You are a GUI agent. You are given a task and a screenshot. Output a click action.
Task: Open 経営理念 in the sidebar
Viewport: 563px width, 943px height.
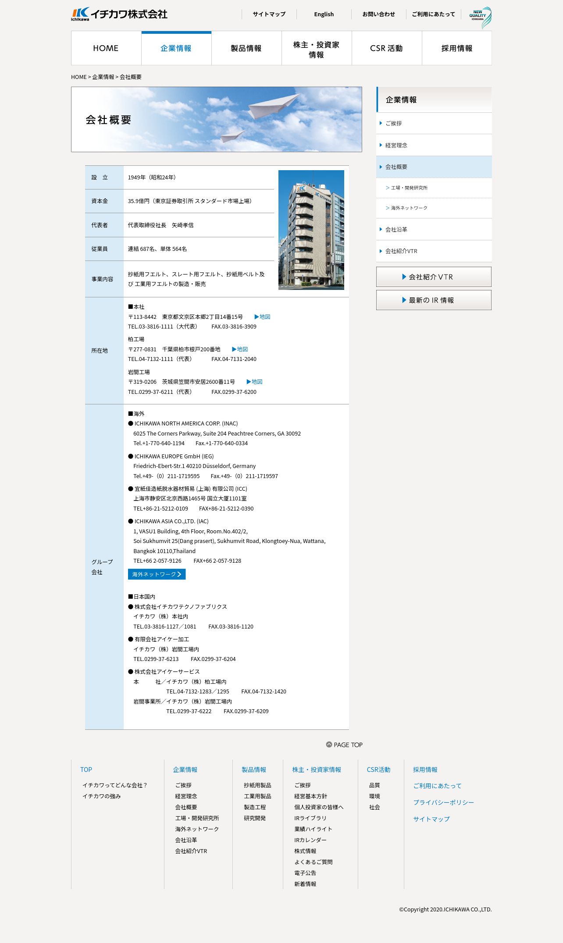tap(434, 145)
